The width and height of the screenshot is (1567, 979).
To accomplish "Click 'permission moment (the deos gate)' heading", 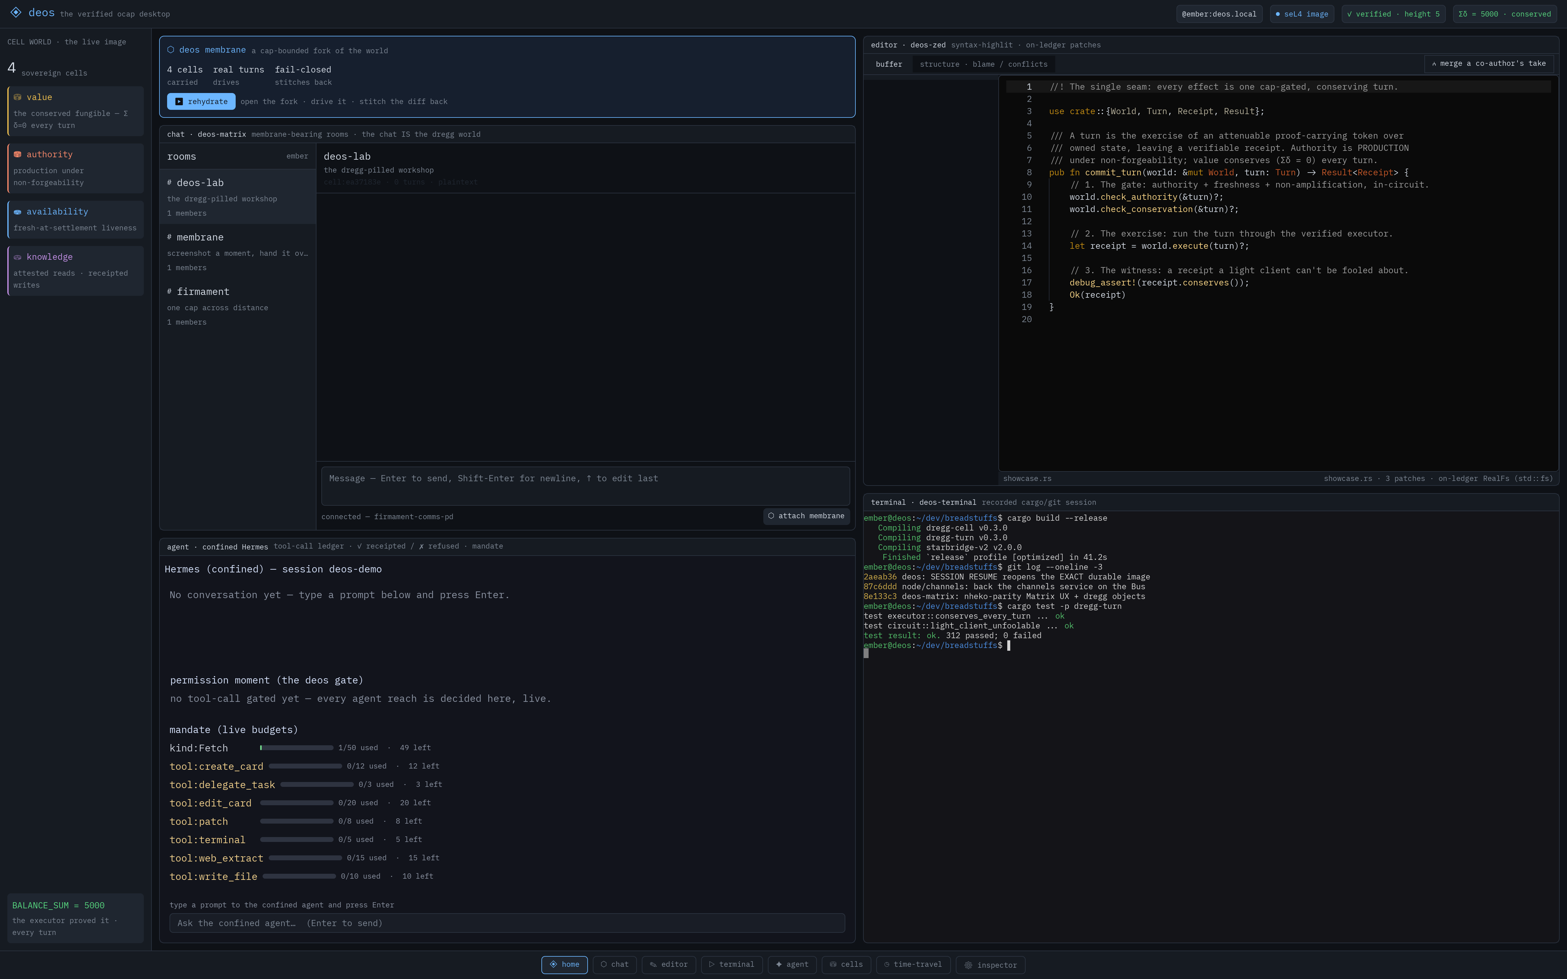I will point(266,680).
